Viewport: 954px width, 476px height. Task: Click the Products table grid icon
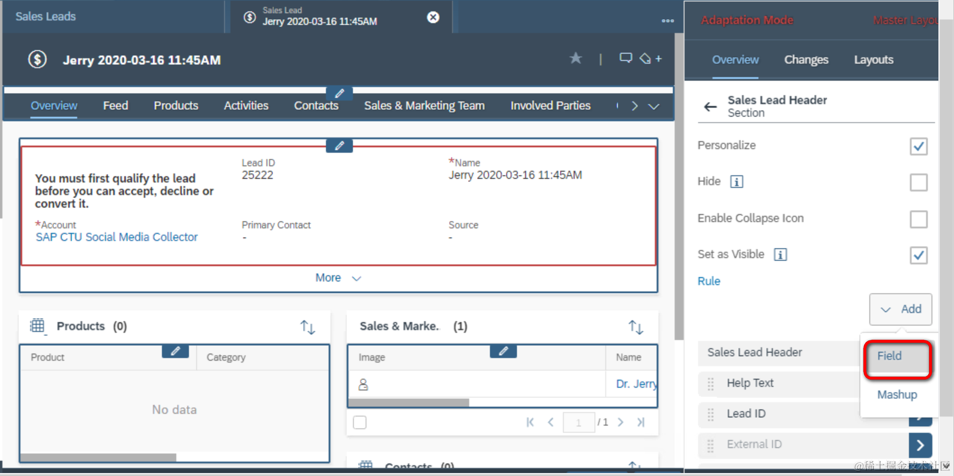(x=38, y=326)
